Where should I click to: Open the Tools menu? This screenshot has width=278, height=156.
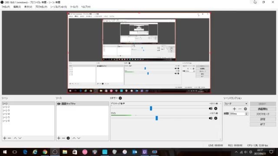(74, 7)
